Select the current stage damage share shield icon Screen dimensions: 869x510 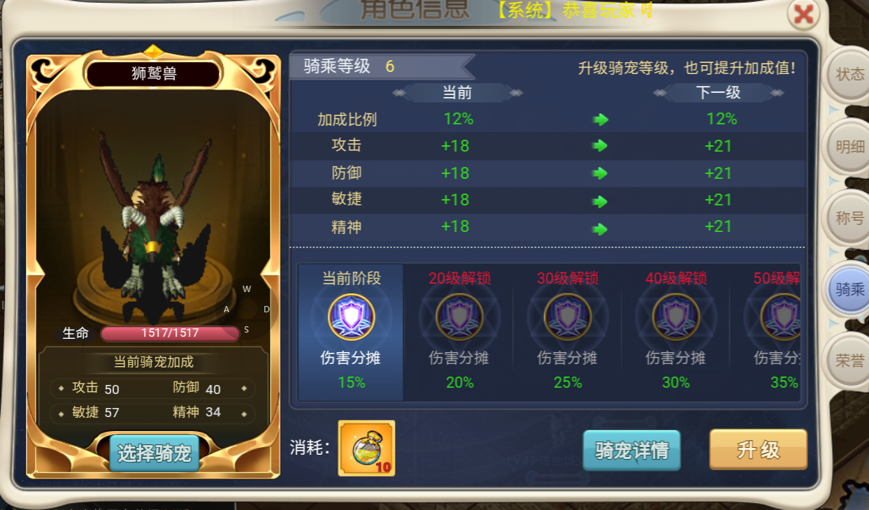coord(352,317)
